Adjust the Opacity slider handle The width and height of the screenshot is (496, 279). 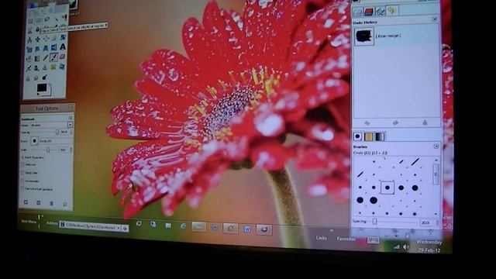(x=57, y=133)
